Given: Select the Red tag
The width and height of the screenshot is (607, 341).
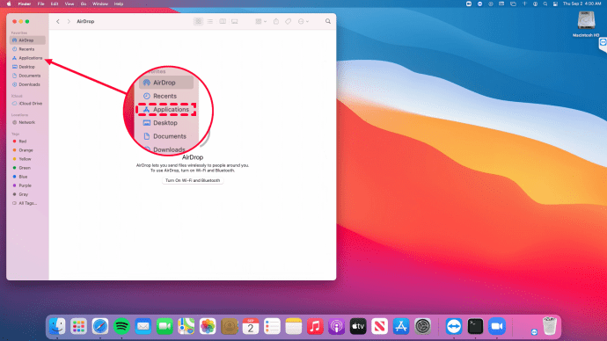Looking at the screenshot, I should click(x=27, y=141).
